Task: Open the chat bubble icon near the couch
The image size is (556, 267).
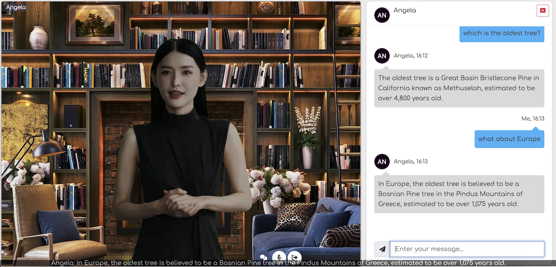Action: coord(263,257)
